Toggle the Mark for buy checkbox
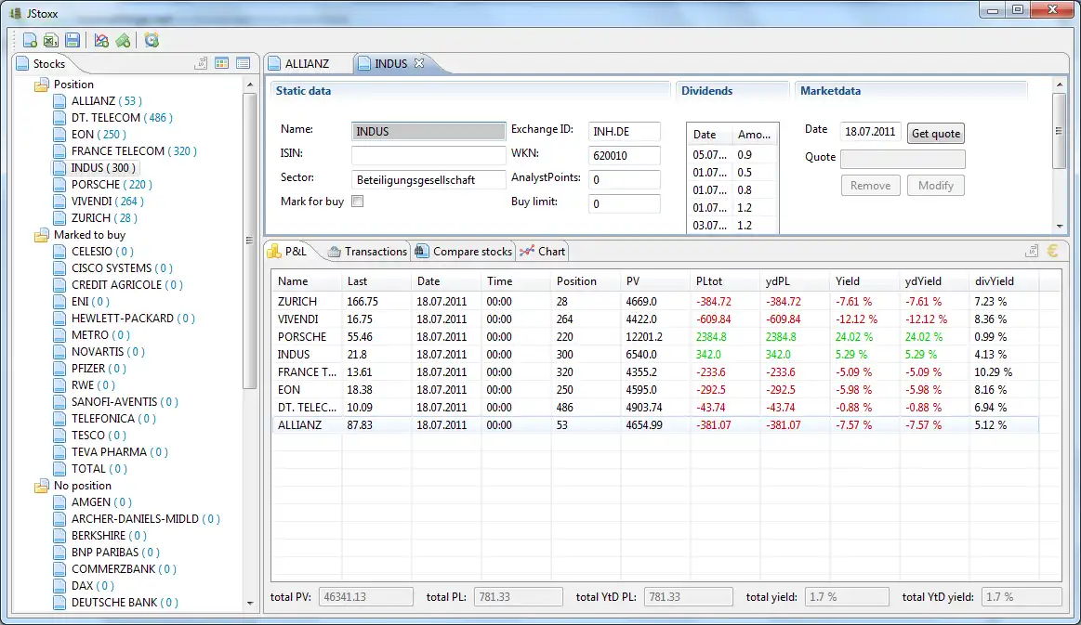 click(357, 202)
